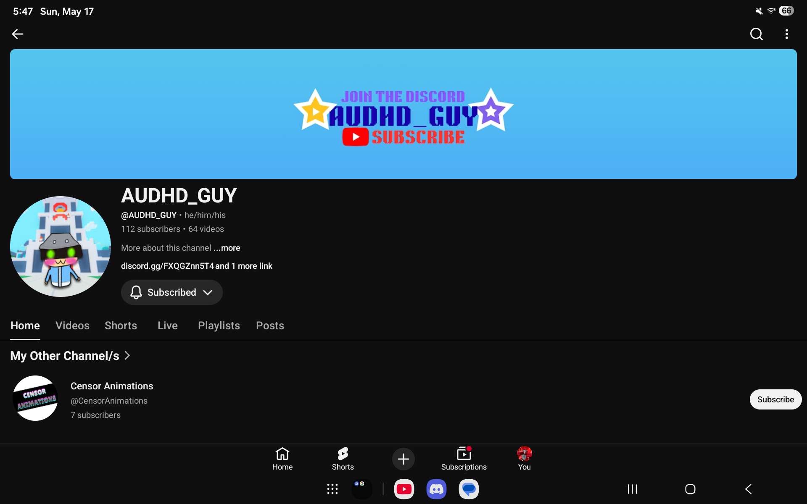This screenshot has height=504, width=807.
Task: Switch to the Videos tab
Action: tap(72, 325)
